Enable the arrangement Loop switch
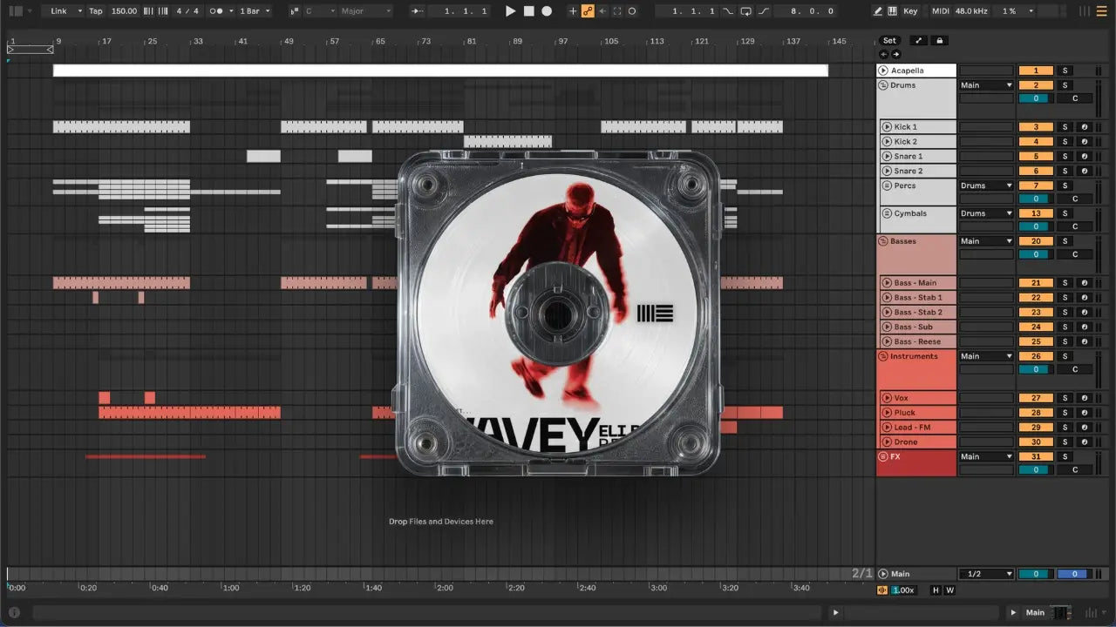Viewport: 1116px width, 627px height. point(745,11)
